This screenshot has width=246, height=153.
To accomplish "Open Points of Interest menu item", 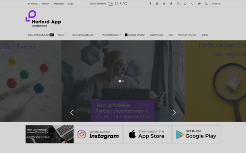I will [187, 35].
